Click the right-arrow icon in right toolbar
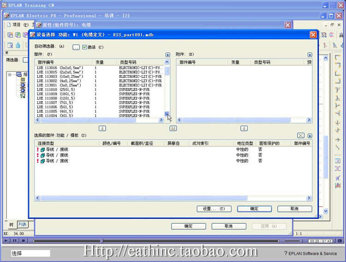 [x=337, y=140]
